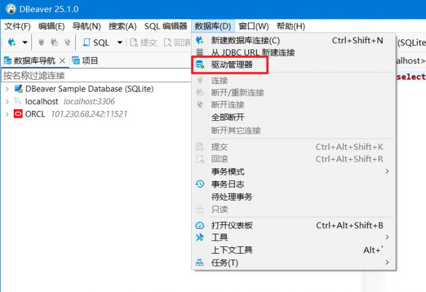Open the SQL button dropdown arrow
Screen dimensions: 426x292
(x=120, y=43)
